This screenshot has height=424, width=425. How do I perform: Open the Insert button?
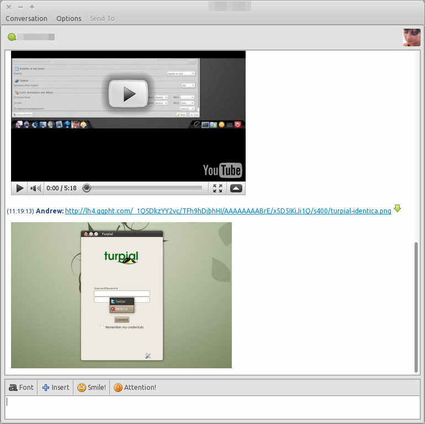[x=56, y=388]
